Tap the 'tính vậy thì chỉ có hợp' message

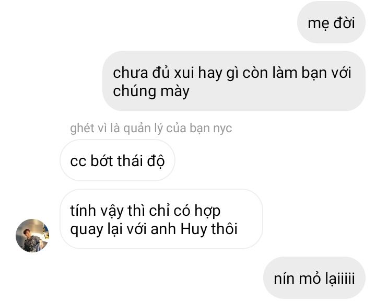pyautogui.click(x=161, y=219)
